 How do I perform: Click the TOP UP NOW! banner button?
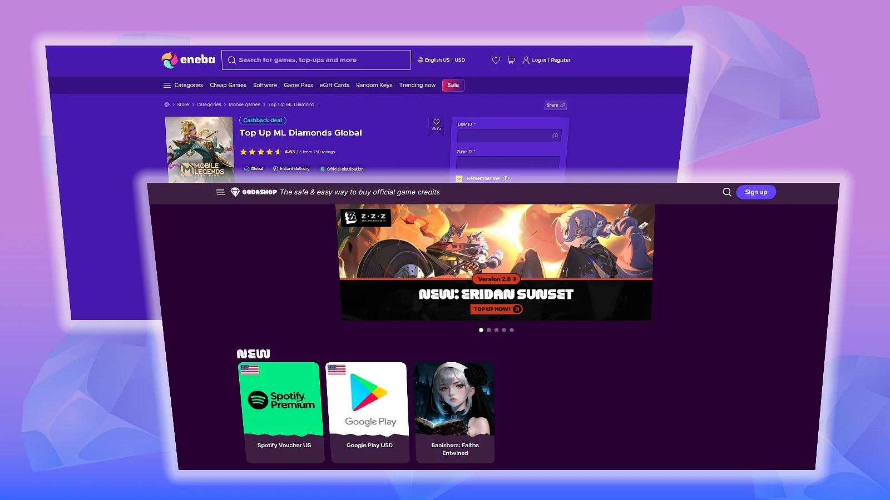tap(497, 309)
